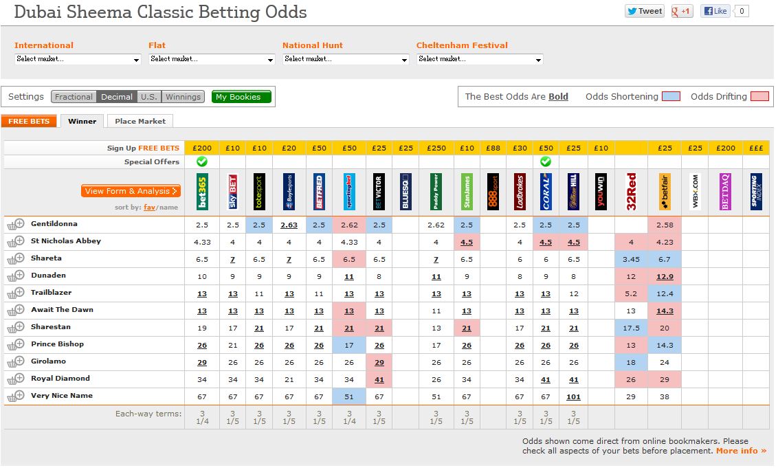Switch to the Place Market tab
This screenshot has height=470, width=778.
pyautogui.click(x=140, y=121)
